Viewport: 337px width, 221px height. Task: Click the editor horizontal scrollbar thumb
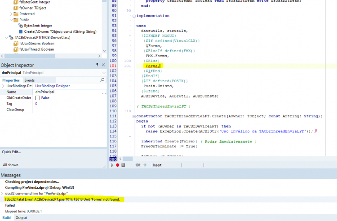[x=128, y=159]
